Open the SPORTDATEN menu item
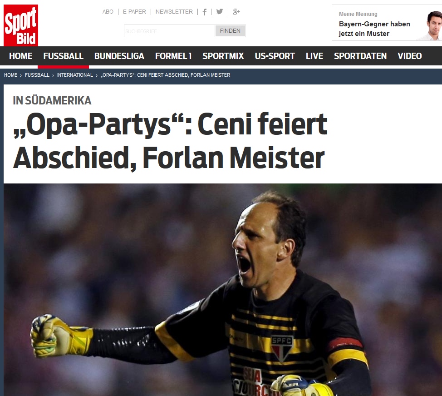 (360, 56)
